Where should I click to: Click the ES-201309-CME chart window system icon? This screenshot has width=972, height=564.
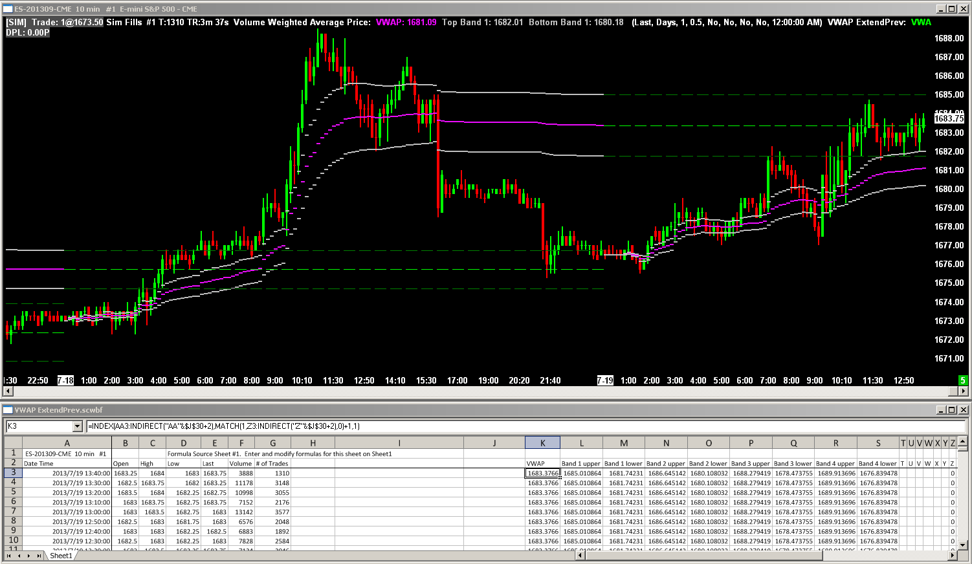pyautogui.click(x=7, y=9)
